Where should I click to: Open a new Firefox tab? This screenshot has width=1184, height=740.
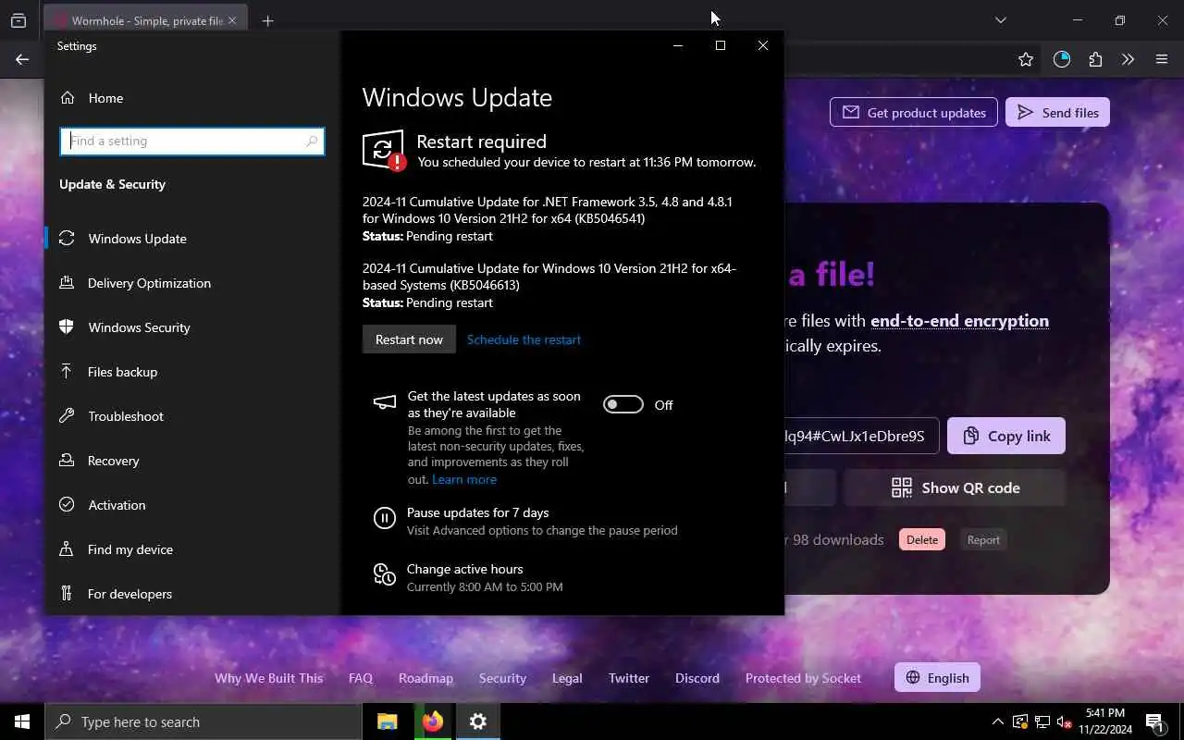pyautogui.click(x=267, y=20)
